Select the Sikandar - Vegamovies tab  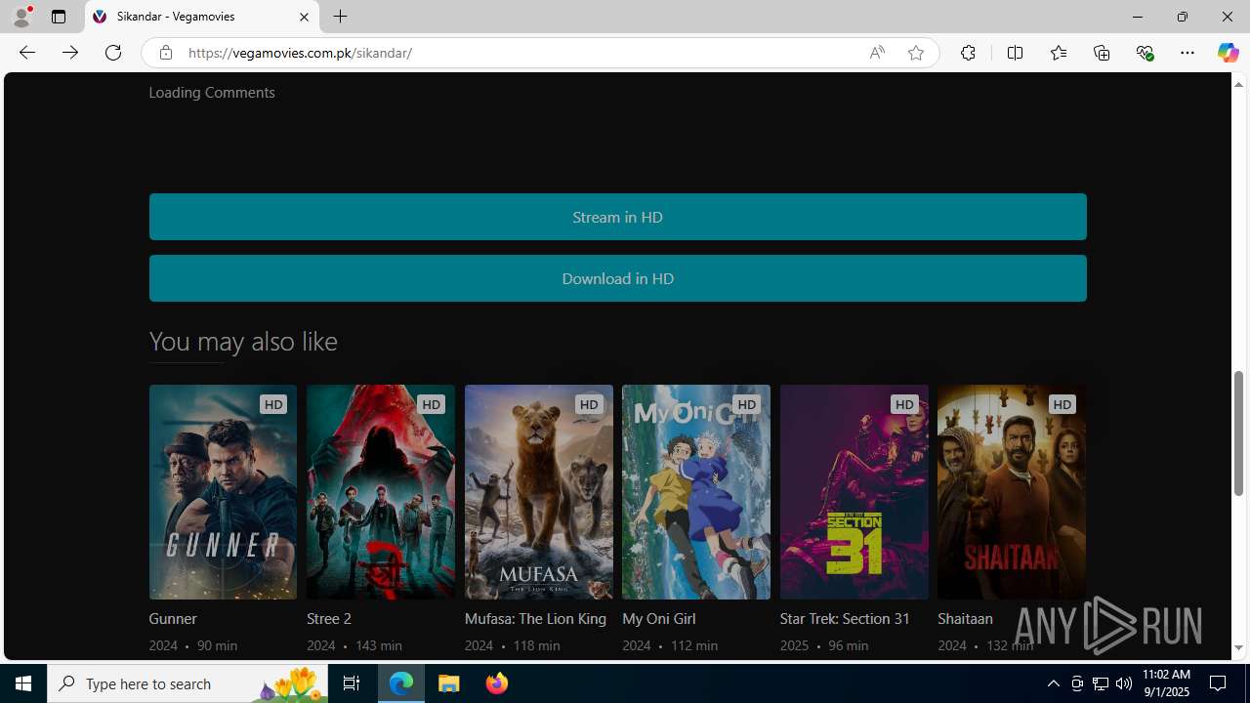tap(201, 17)
